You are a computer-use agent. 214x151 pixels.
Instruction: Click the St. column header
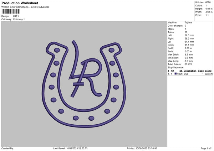[180, 71]
